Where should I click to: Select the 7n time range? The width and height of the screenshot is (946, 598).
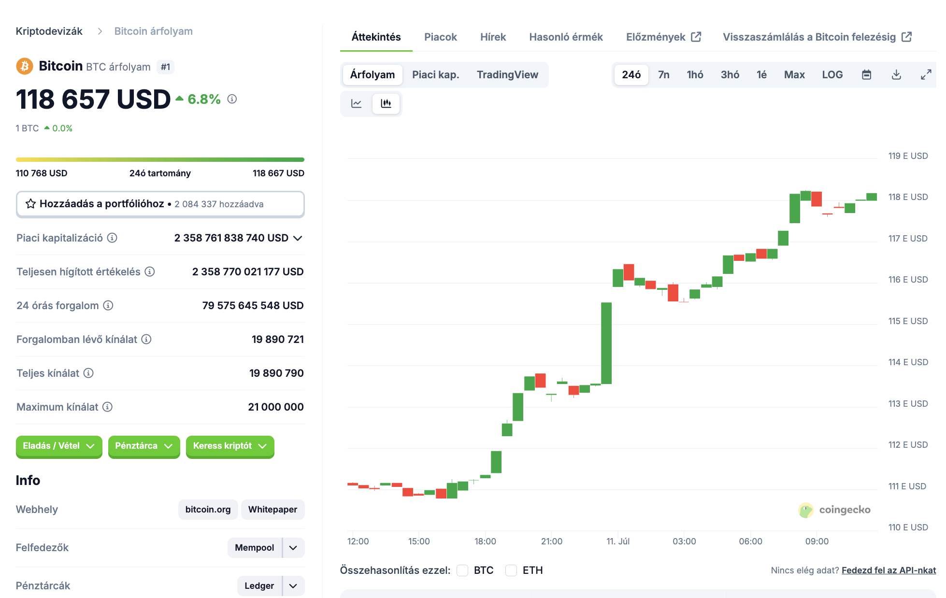(664, 75)
